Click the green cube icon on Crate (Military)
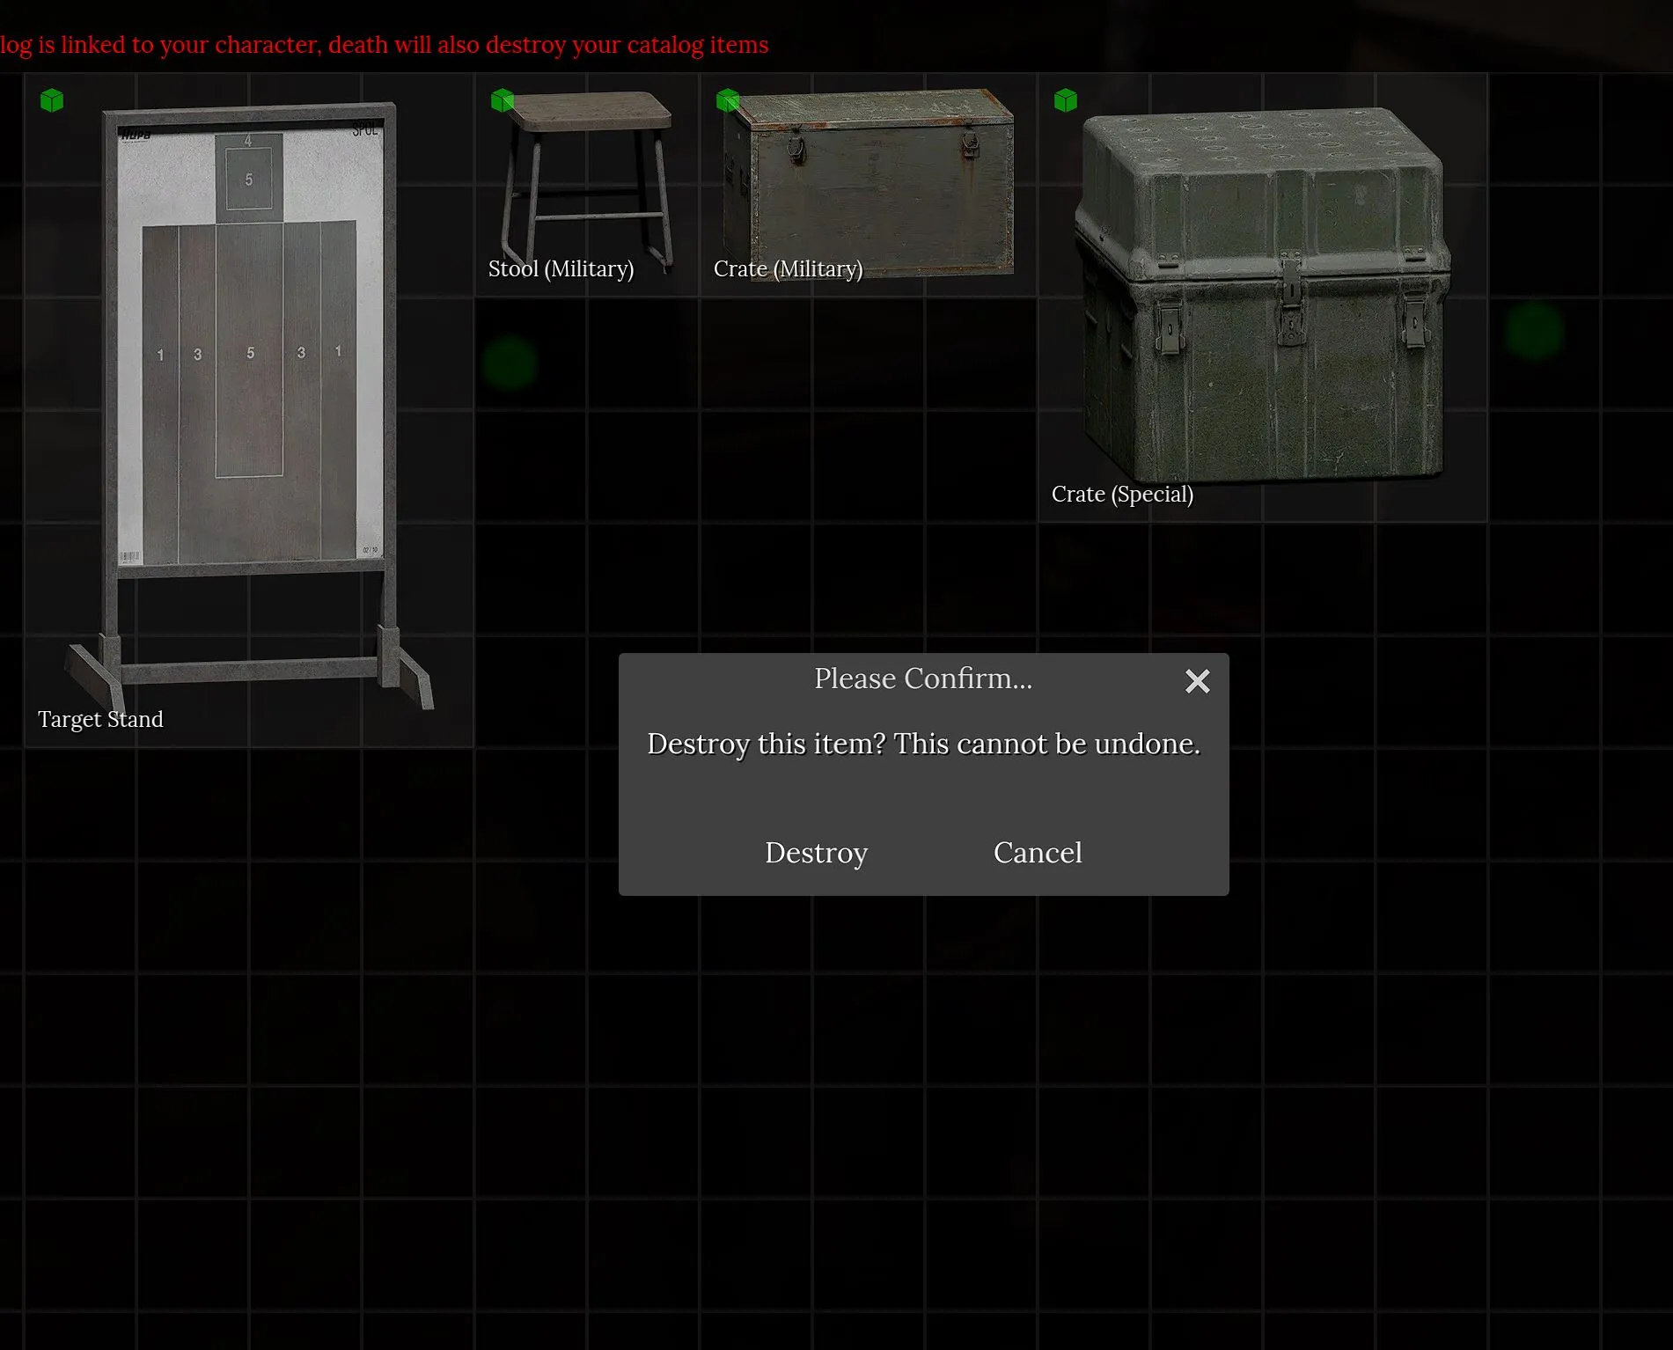 pos(727,100)
